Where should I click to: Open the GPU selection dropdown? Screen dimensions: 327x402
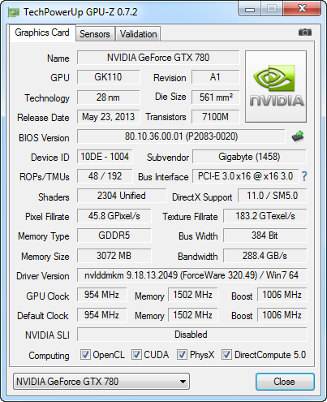[101, 382]
